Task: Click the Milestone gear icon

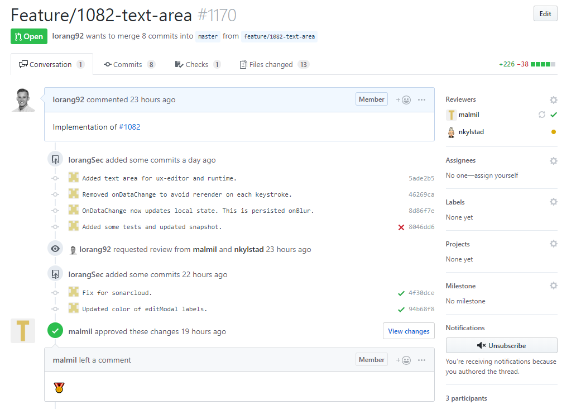Action: click(553, 286)
